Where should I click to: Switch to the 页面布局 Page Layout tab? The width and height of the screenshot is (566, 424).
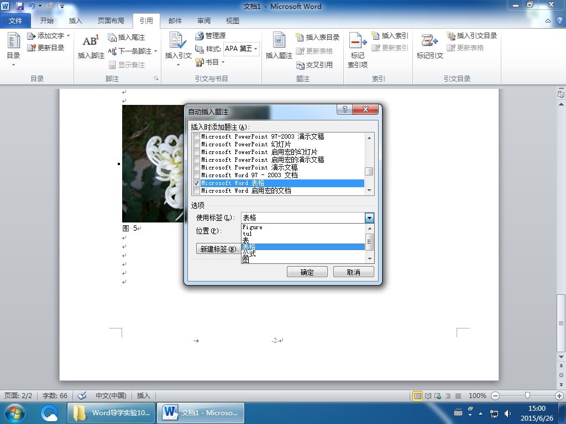(x=111, y=20)
